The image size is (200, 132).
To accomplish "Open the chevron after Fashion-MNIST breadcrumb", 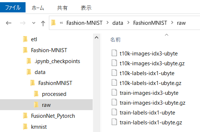I will coord(108,23).
